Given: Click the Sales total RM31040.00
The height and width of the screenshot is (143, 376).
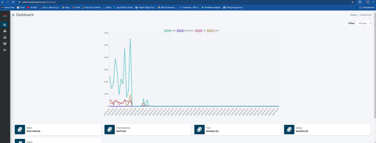Looking at the screenshot, I should coord(33,131).
